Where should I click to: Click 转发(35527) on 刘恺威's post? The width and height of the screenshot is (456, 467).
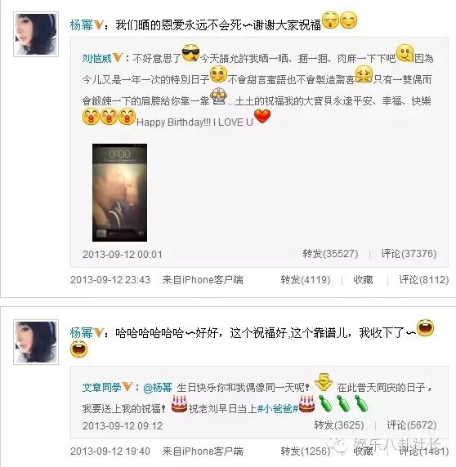(330, 254)
